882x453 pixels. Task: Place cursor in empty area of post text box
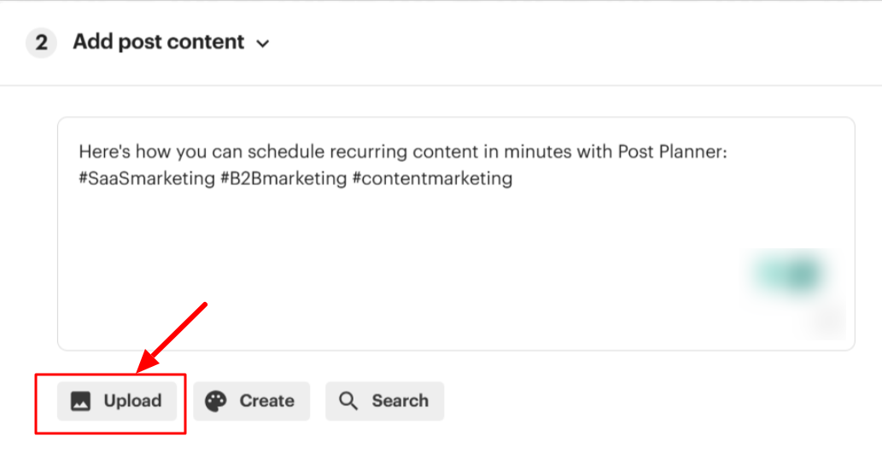click(x=384, y=273)
